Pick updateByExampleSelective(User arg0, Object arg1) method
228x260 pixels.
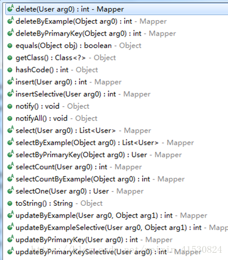117,228
